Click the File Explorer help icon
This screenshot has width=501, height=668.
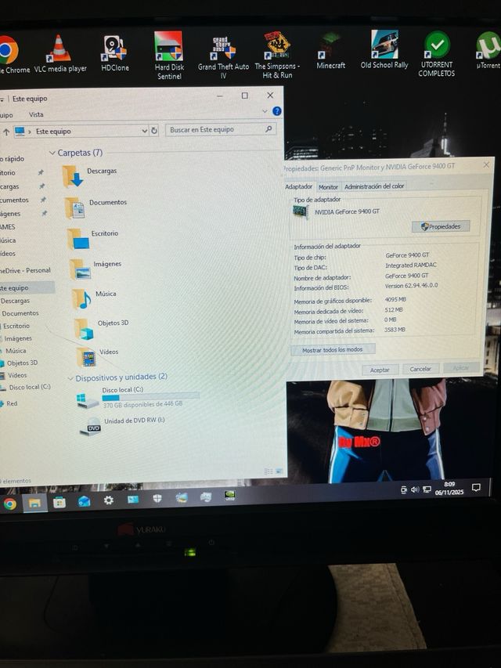[277, 111]
